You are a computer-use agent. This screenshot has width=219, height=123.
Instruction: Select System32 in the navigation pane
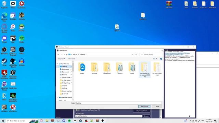pos(65,94)
